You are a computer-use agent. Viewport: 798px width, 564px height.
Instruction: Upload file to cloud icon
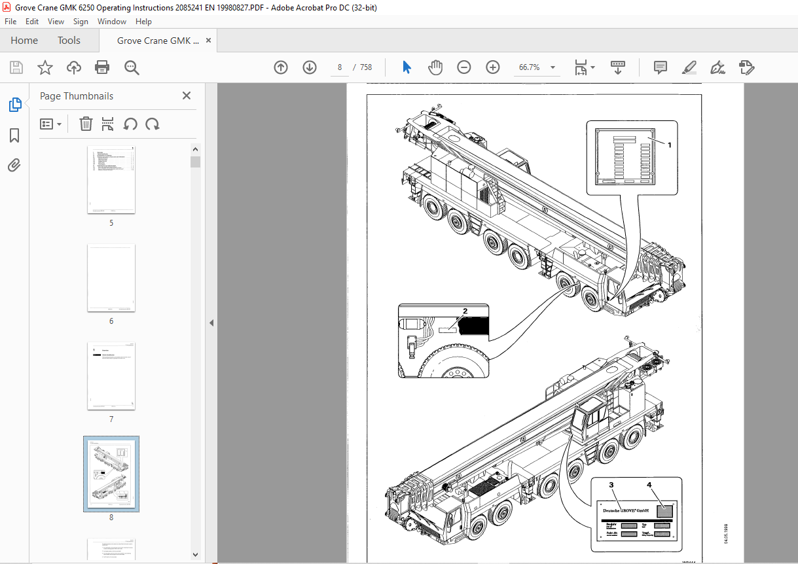[x=73, y=67]
